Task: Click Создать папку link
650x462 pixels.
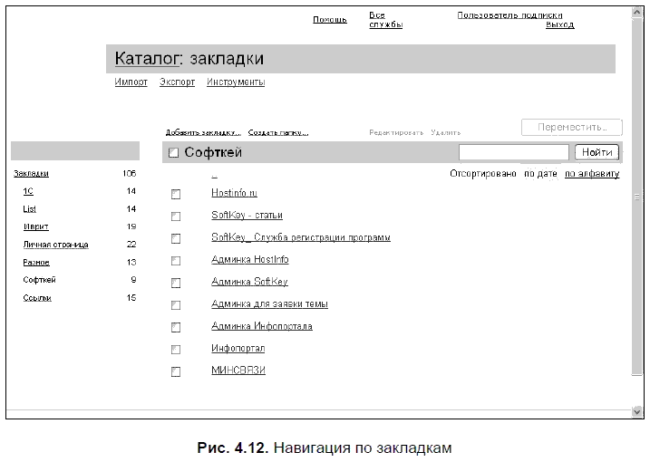Action: [277, 132]
